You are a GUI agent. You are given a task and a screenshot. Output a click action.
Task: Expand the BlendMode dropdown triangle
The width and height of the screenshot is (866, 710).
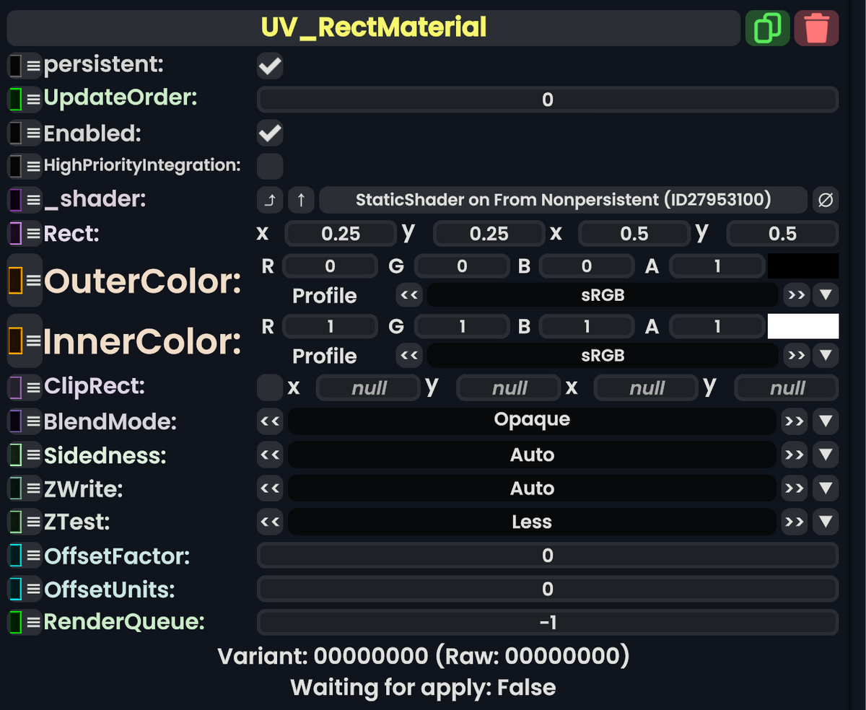826,421
